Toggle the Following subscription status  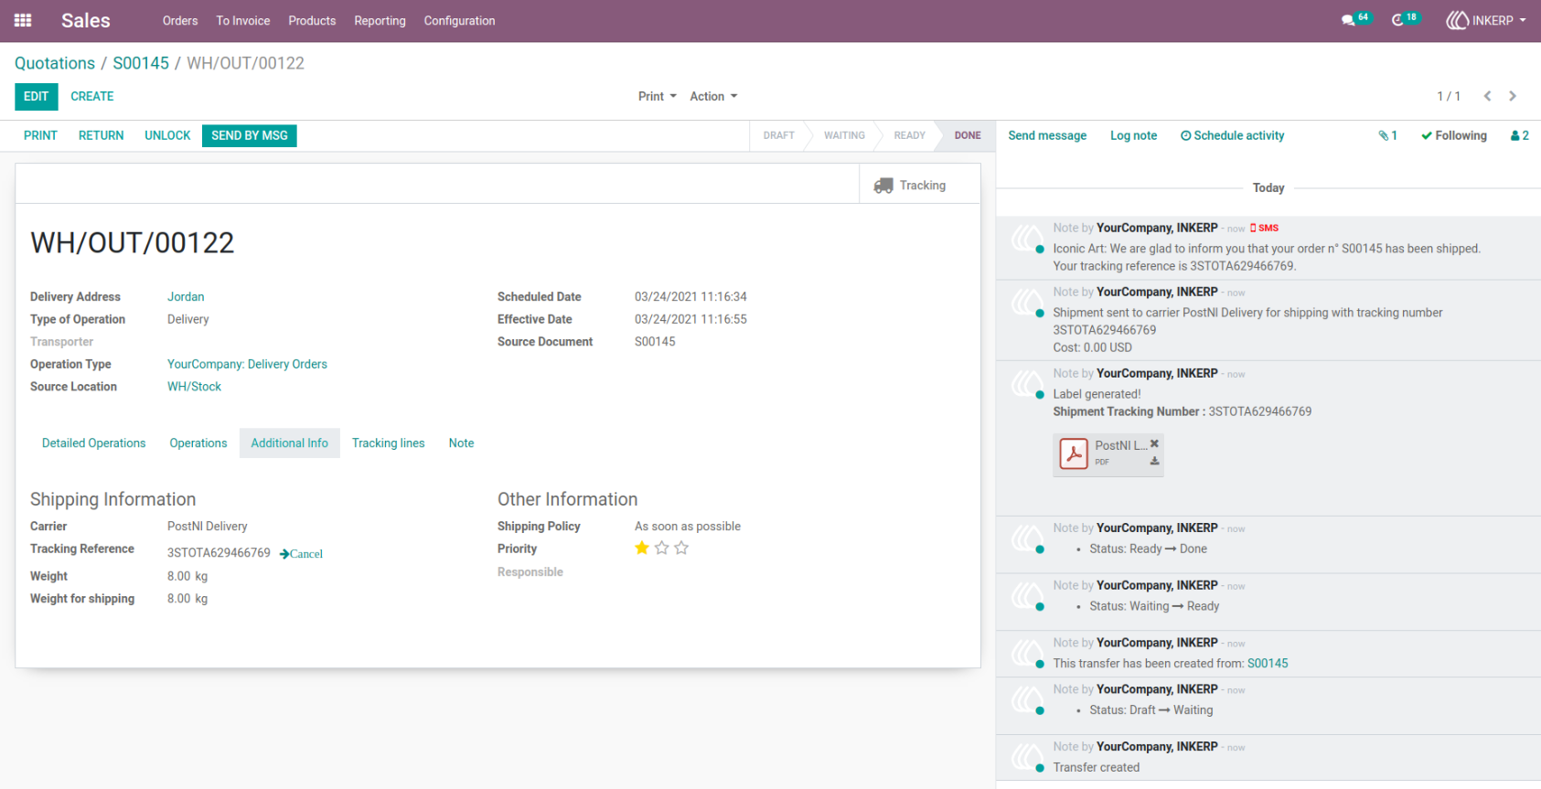coord(1454,135)
